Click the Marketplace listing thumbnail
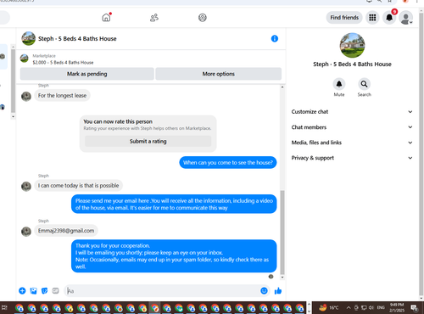The image size is (424, 314). click(25, 59)
